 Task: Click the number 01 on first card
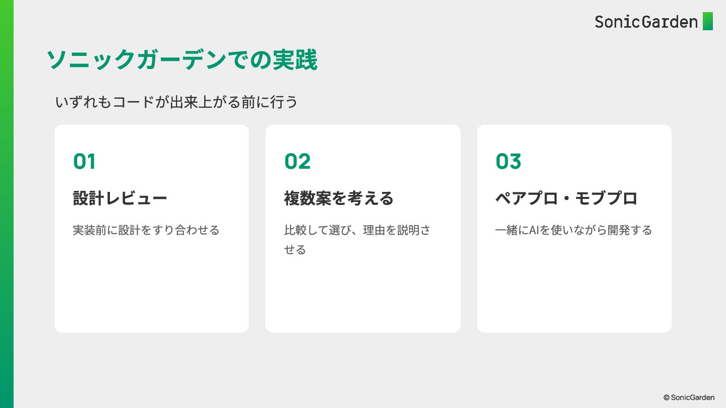tap(84, 162)
